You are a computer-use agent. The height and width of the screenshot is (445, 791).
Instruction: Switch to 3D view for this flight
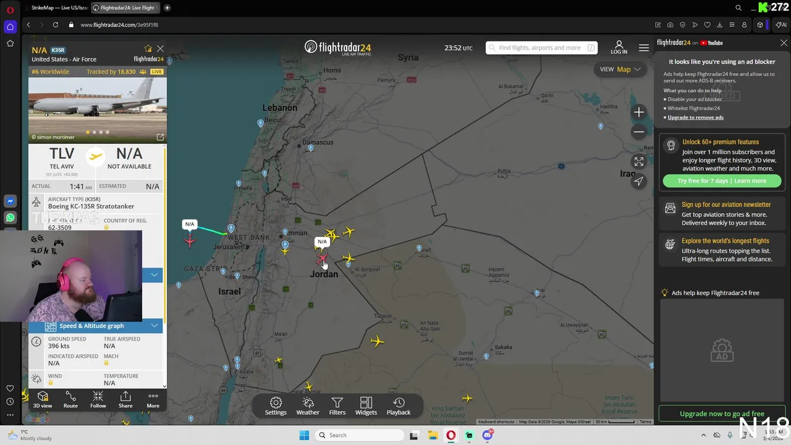(43, 400)
